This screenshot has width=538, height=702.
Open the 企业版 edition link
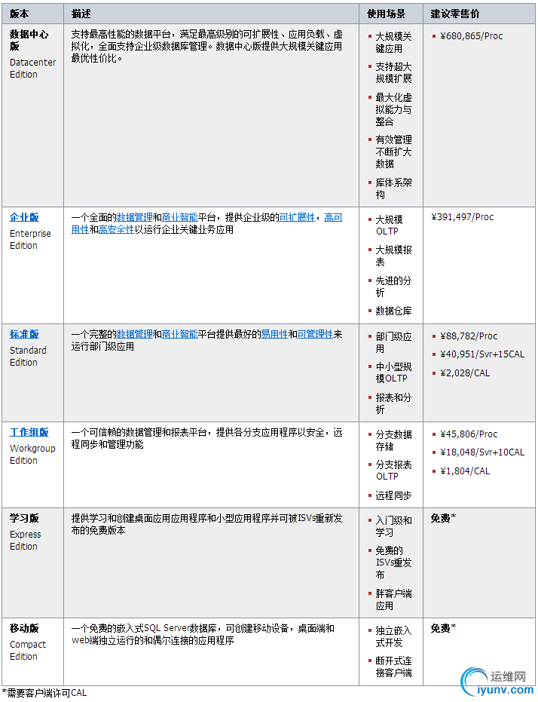tap(24, 218)
